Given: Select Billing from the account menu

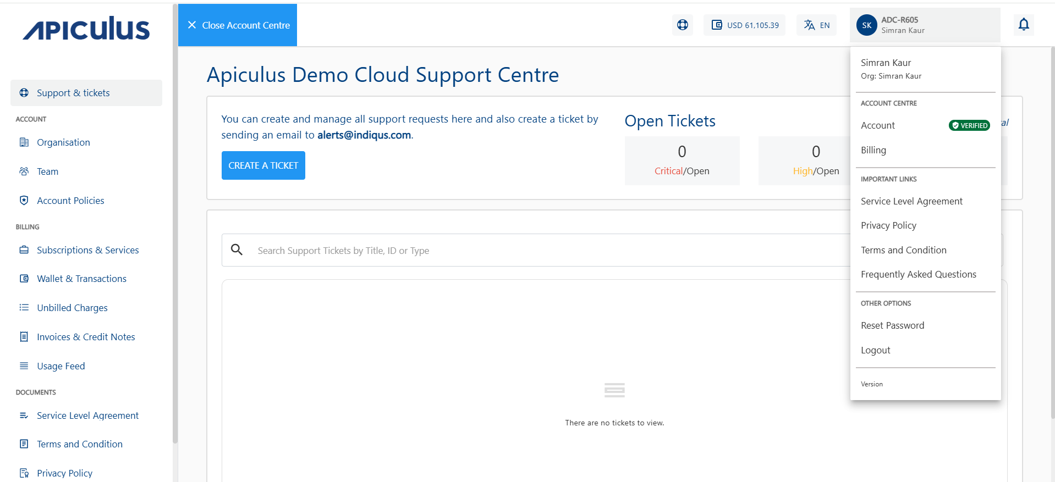Looking at the screenshot, I should (x=873, y=150).
